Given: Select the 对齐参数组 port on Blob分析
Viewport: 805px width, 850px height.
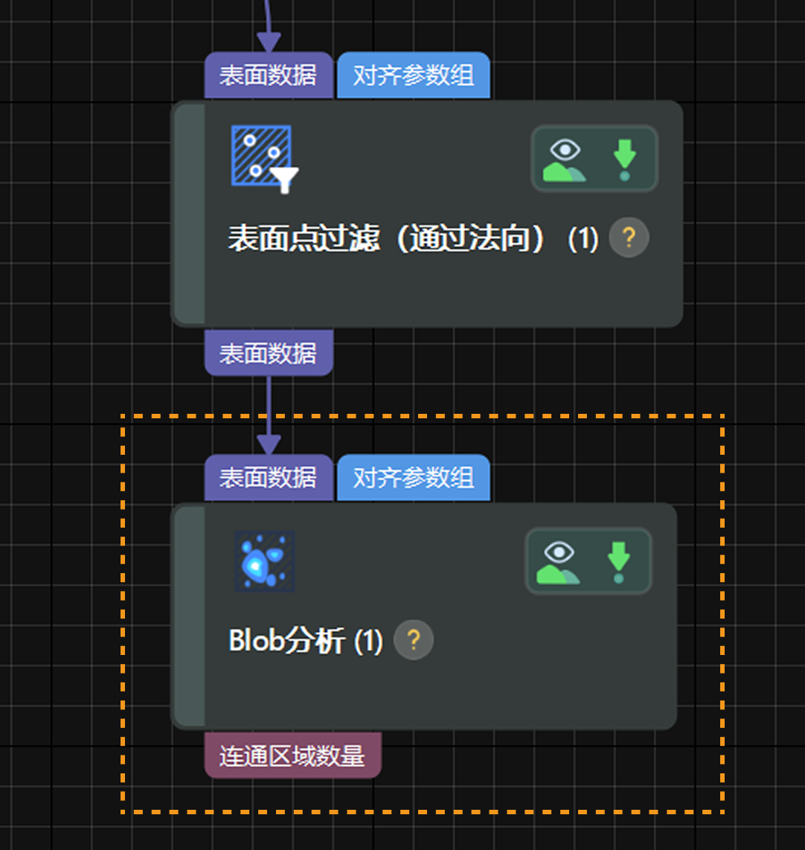Looking at the screenshot, I should [x=414, y=479].
